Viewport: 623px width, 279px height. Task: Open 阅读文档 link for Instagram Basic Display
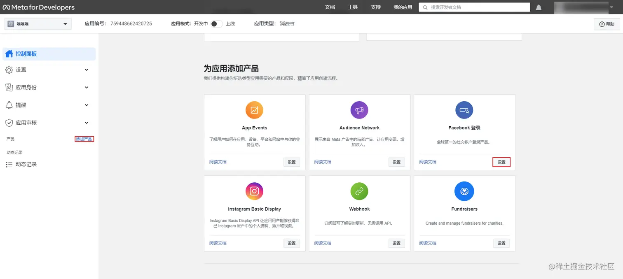218,243
